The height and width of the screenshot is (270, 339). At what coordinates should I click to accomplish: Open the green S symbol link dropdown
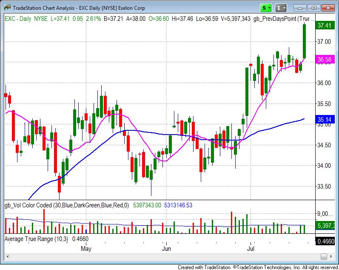[266, 8]
